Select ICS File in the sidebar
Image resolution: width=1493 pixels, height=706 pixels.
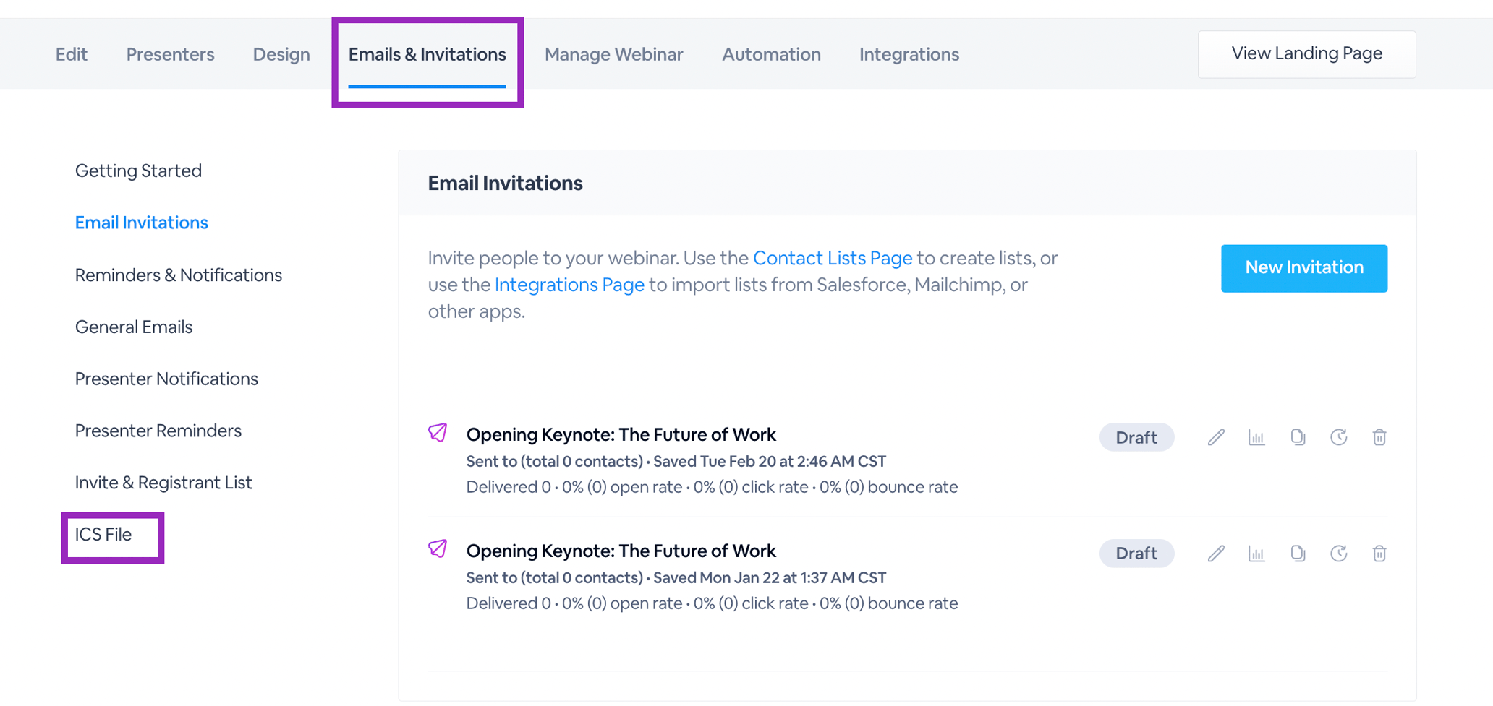pos(103,535)
